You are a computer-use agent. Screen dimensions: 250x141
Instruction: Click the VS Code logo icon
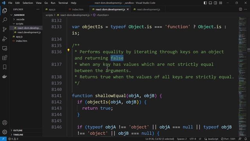(x=4, y=3)
